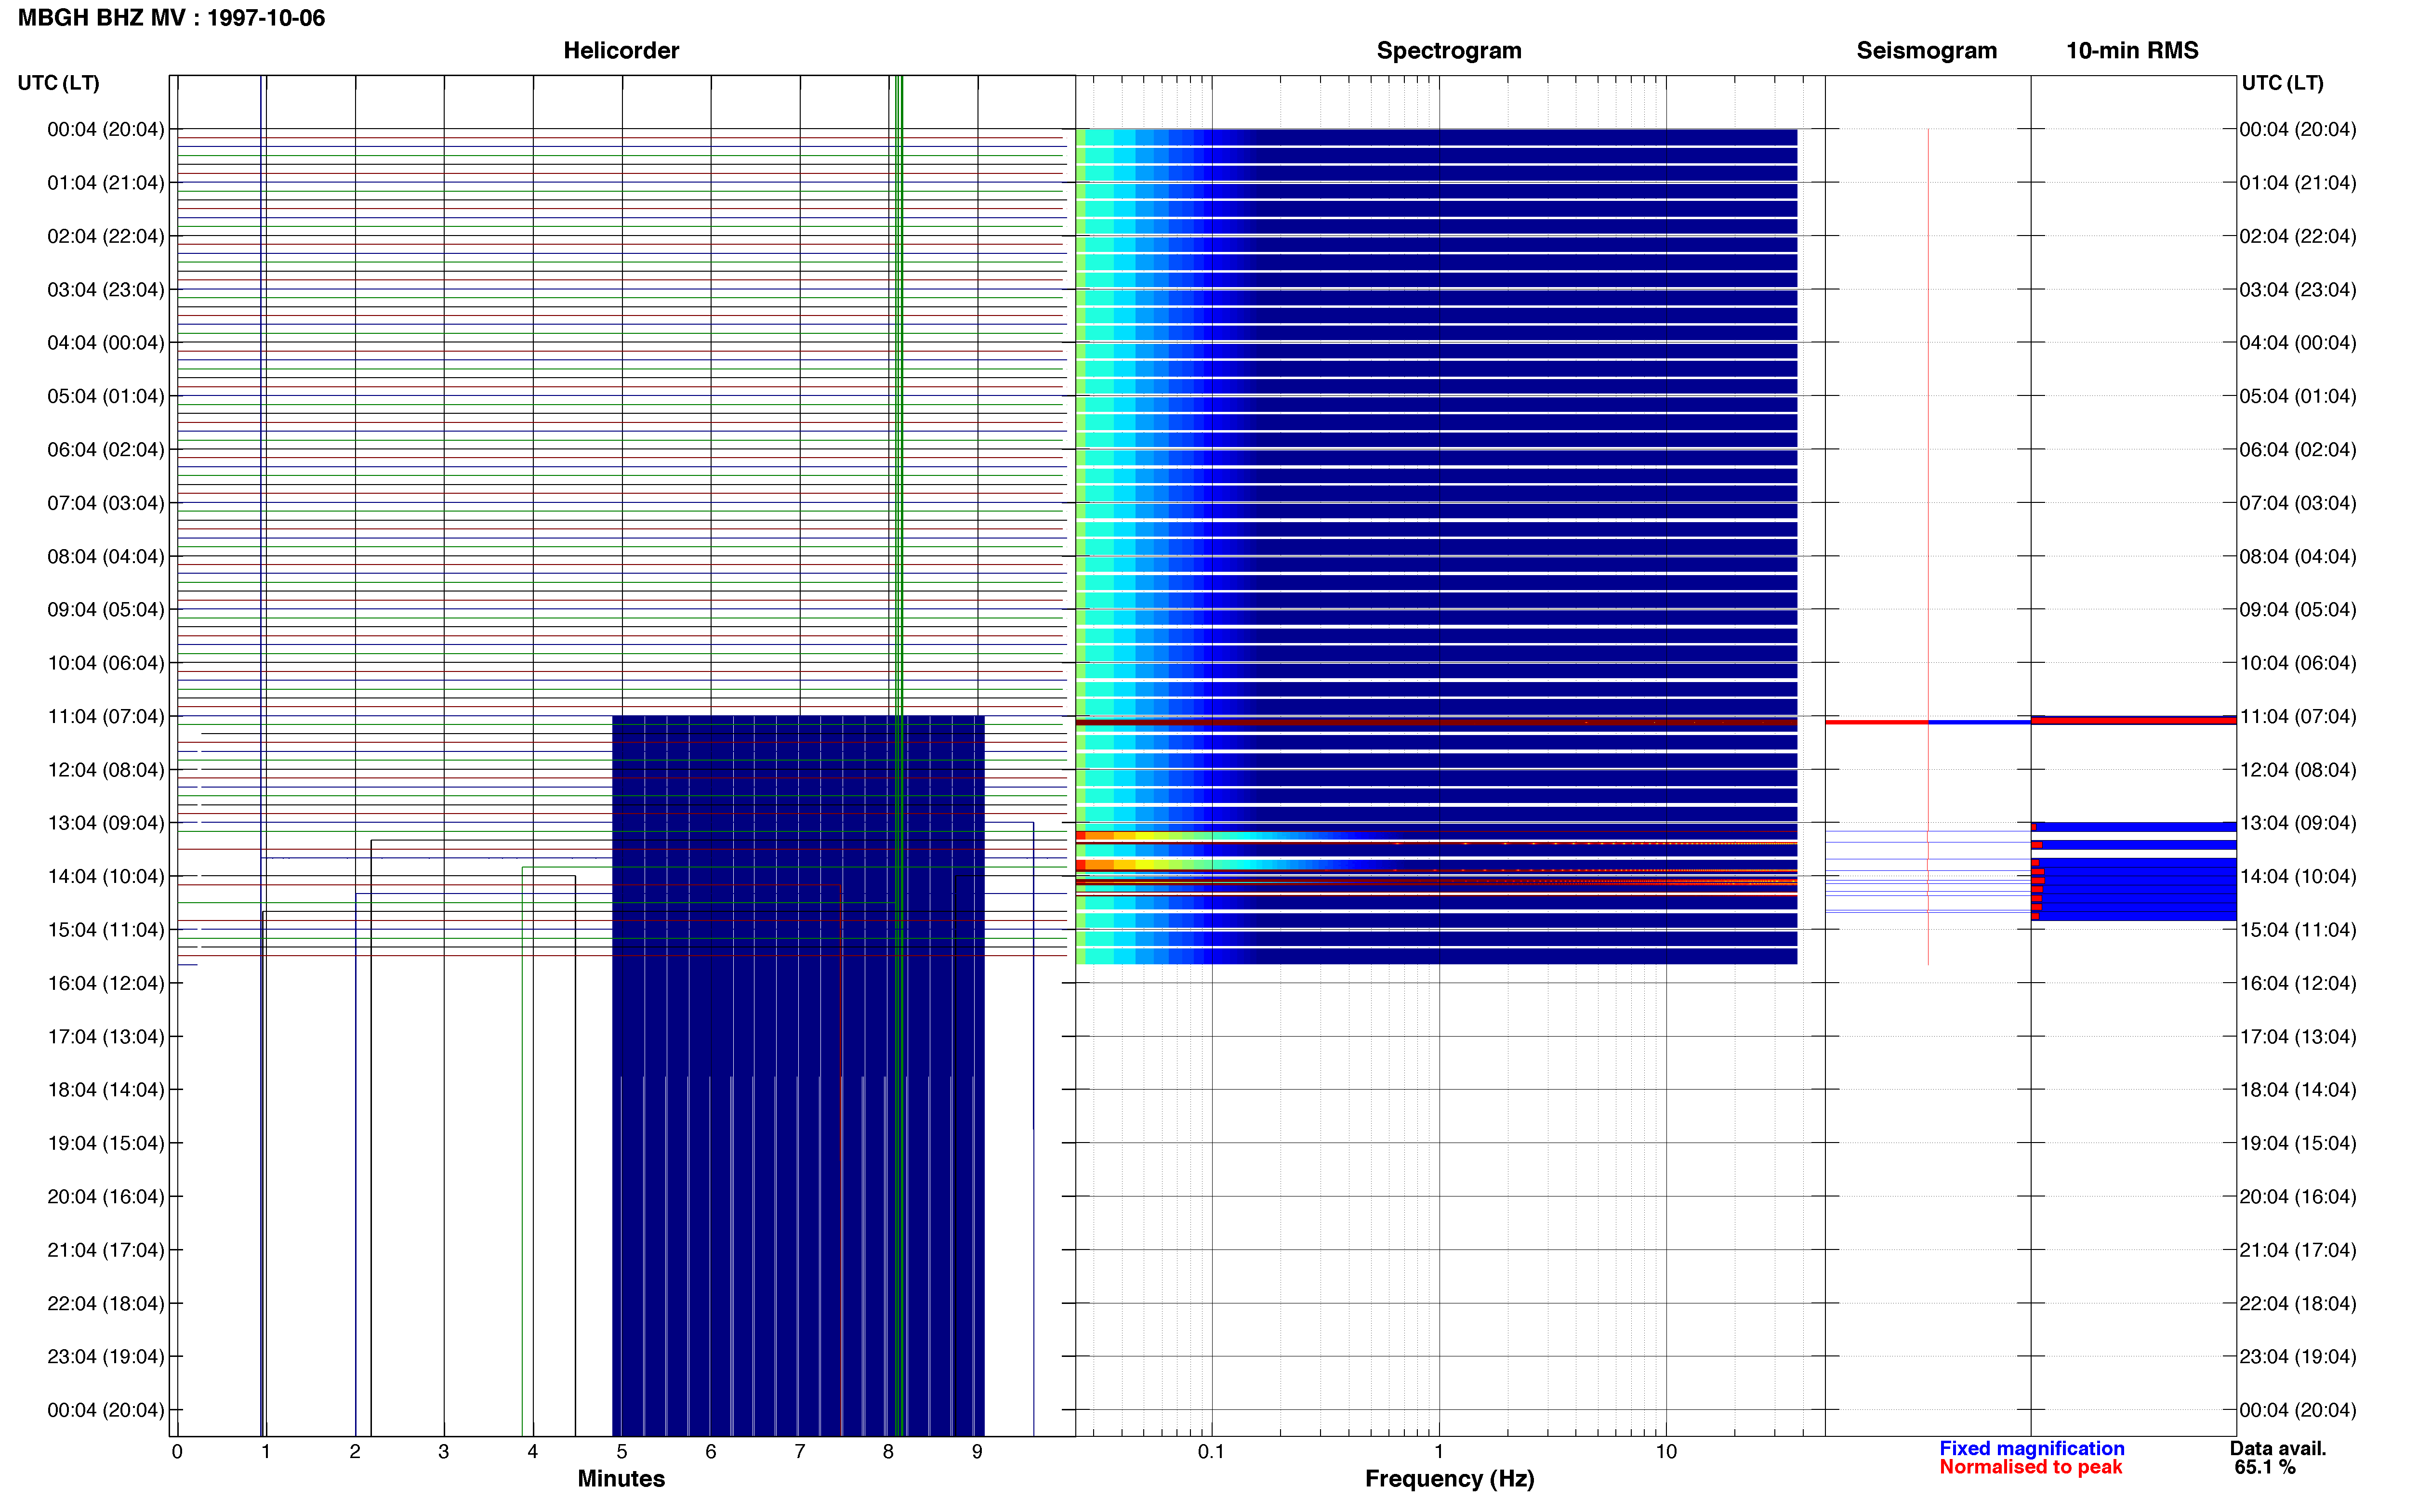Click left-axis time label "21:04 (17:04)"
2418x1512 pixels.
click(106, 1250)
